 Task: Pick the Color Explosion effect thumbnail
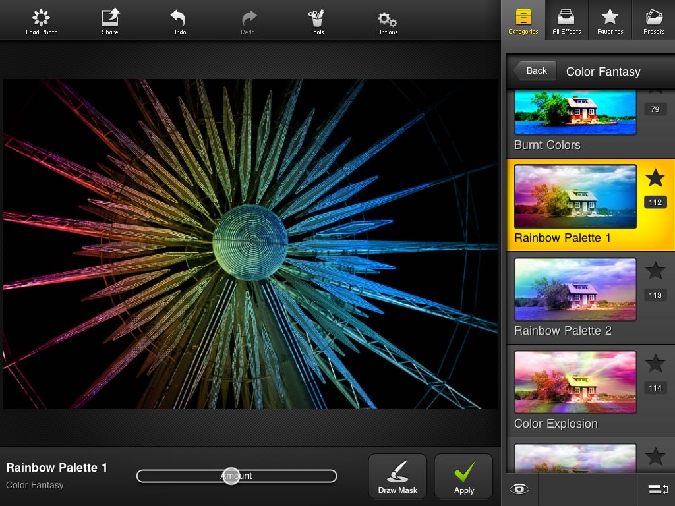tap(575, 382)
